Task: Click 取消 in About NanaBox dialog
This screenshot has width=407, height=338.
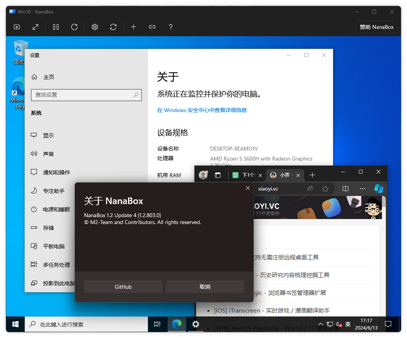Action: [205, 287]
